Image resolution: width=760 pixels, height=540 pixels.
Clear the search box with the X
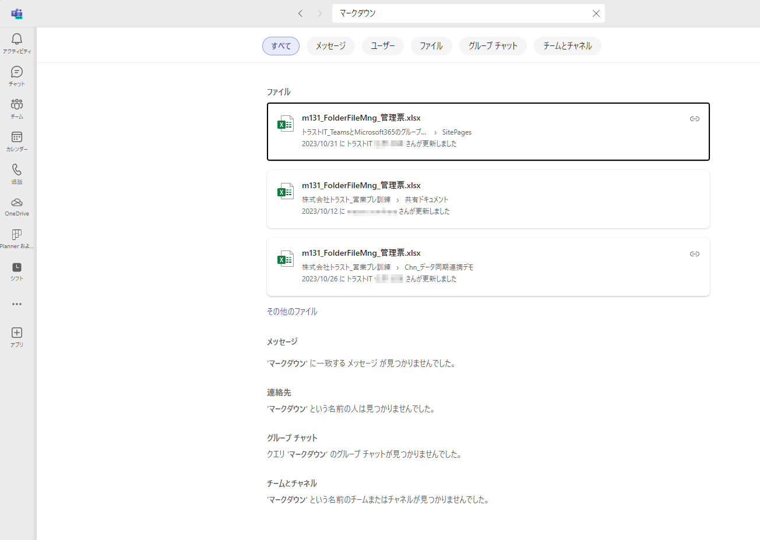596,13
